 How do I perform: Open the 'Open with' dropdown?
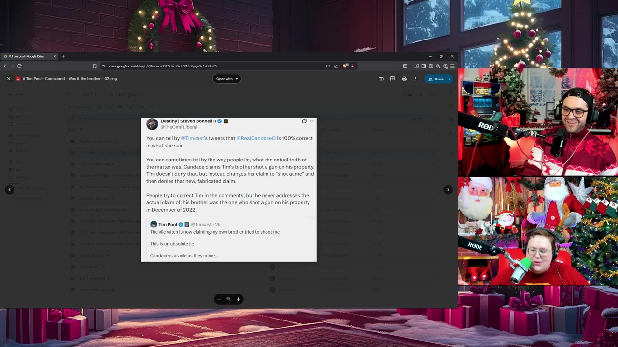(x=227, y=79)
